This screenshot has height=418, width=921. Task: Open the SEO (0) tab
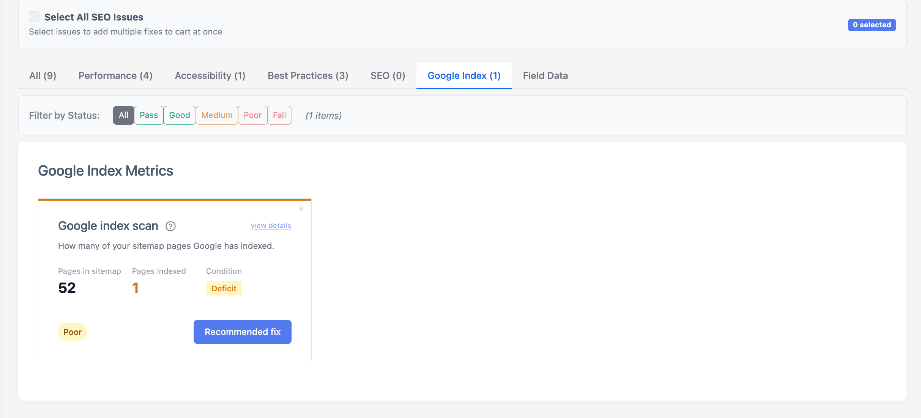click(x=388, y=75)
